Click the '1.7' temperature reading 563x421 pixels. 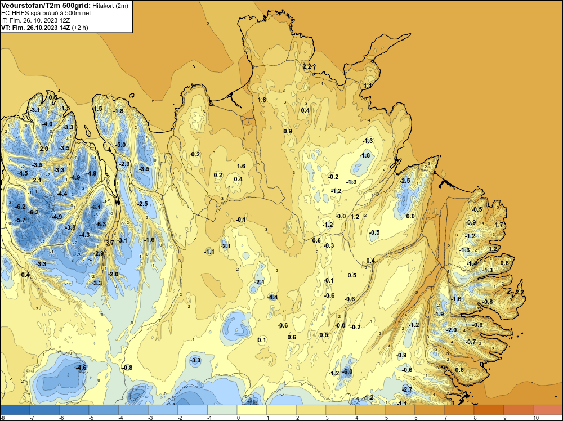[x=499, y=225]
